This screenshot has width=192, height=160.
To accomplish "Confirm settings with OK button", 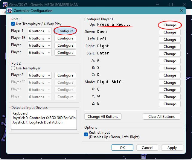I will coord(122,148).
